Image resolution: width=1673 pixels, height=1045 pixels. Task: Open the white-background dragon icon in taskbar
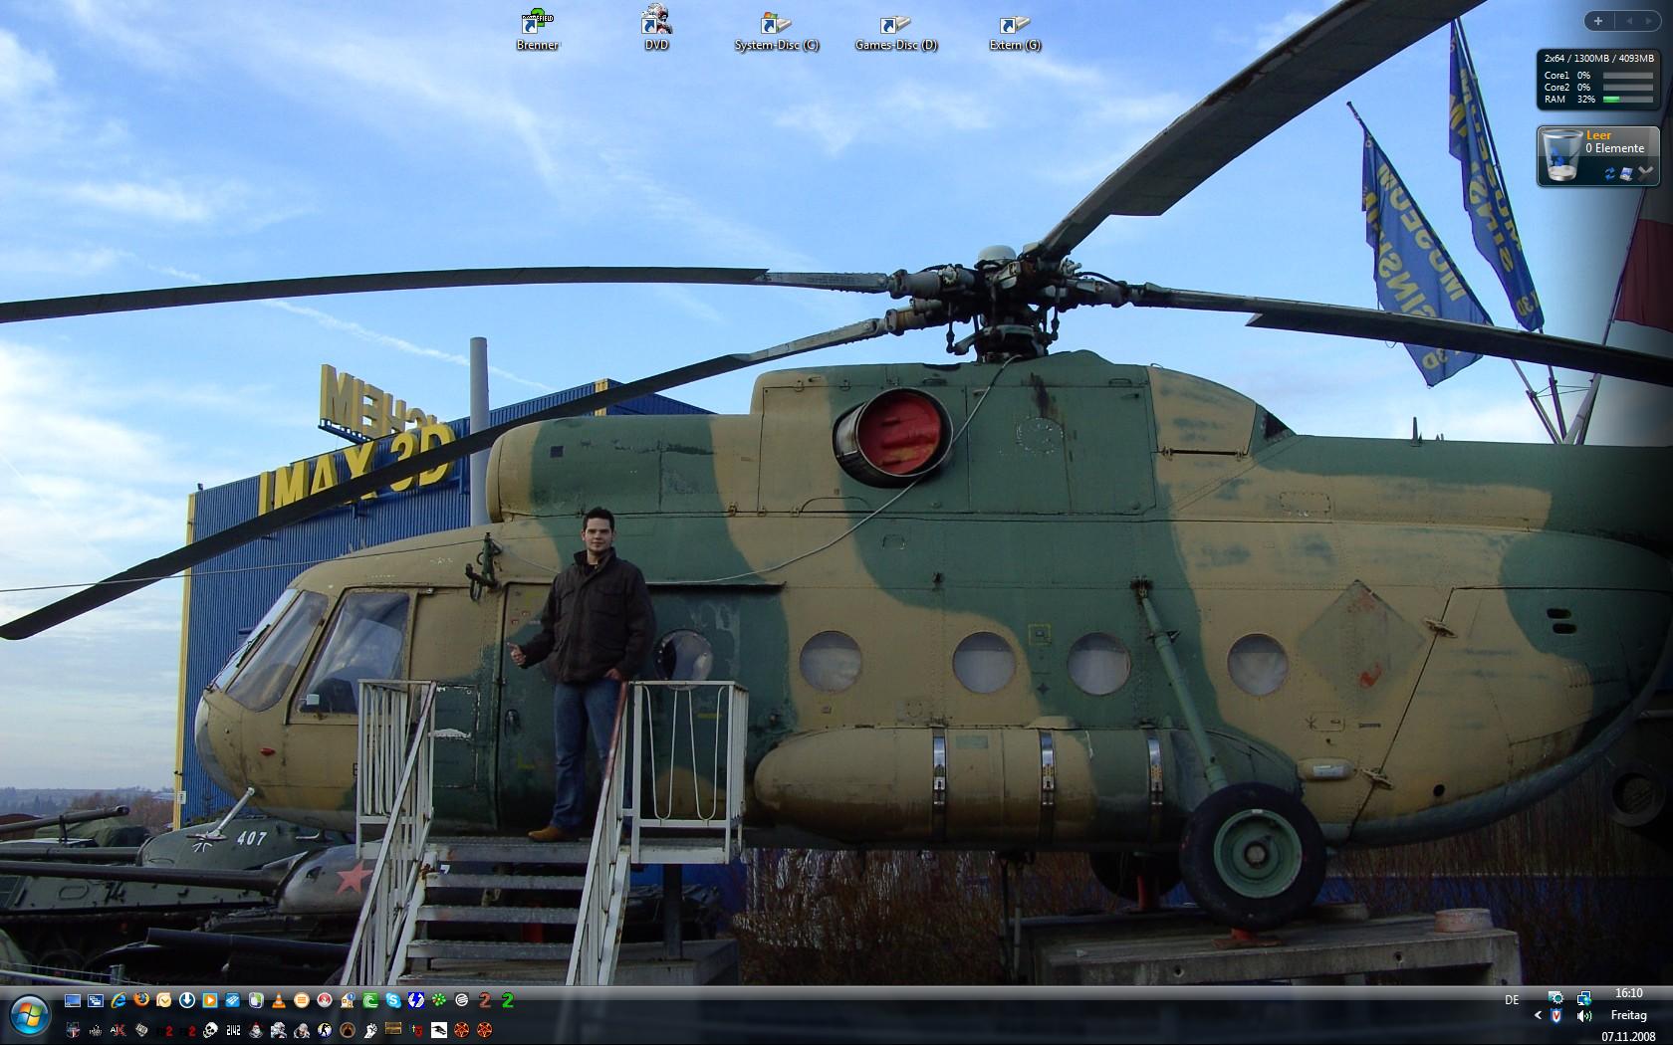pos(439,1030)
